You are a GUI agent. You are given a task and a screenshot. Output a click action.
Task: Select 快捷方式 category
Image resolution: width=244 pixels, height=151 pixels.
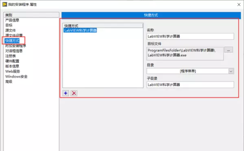pyautogui.click(x=12, y=40)
